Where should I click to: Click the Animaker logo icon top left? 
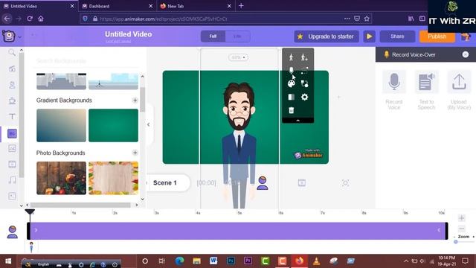8,36
